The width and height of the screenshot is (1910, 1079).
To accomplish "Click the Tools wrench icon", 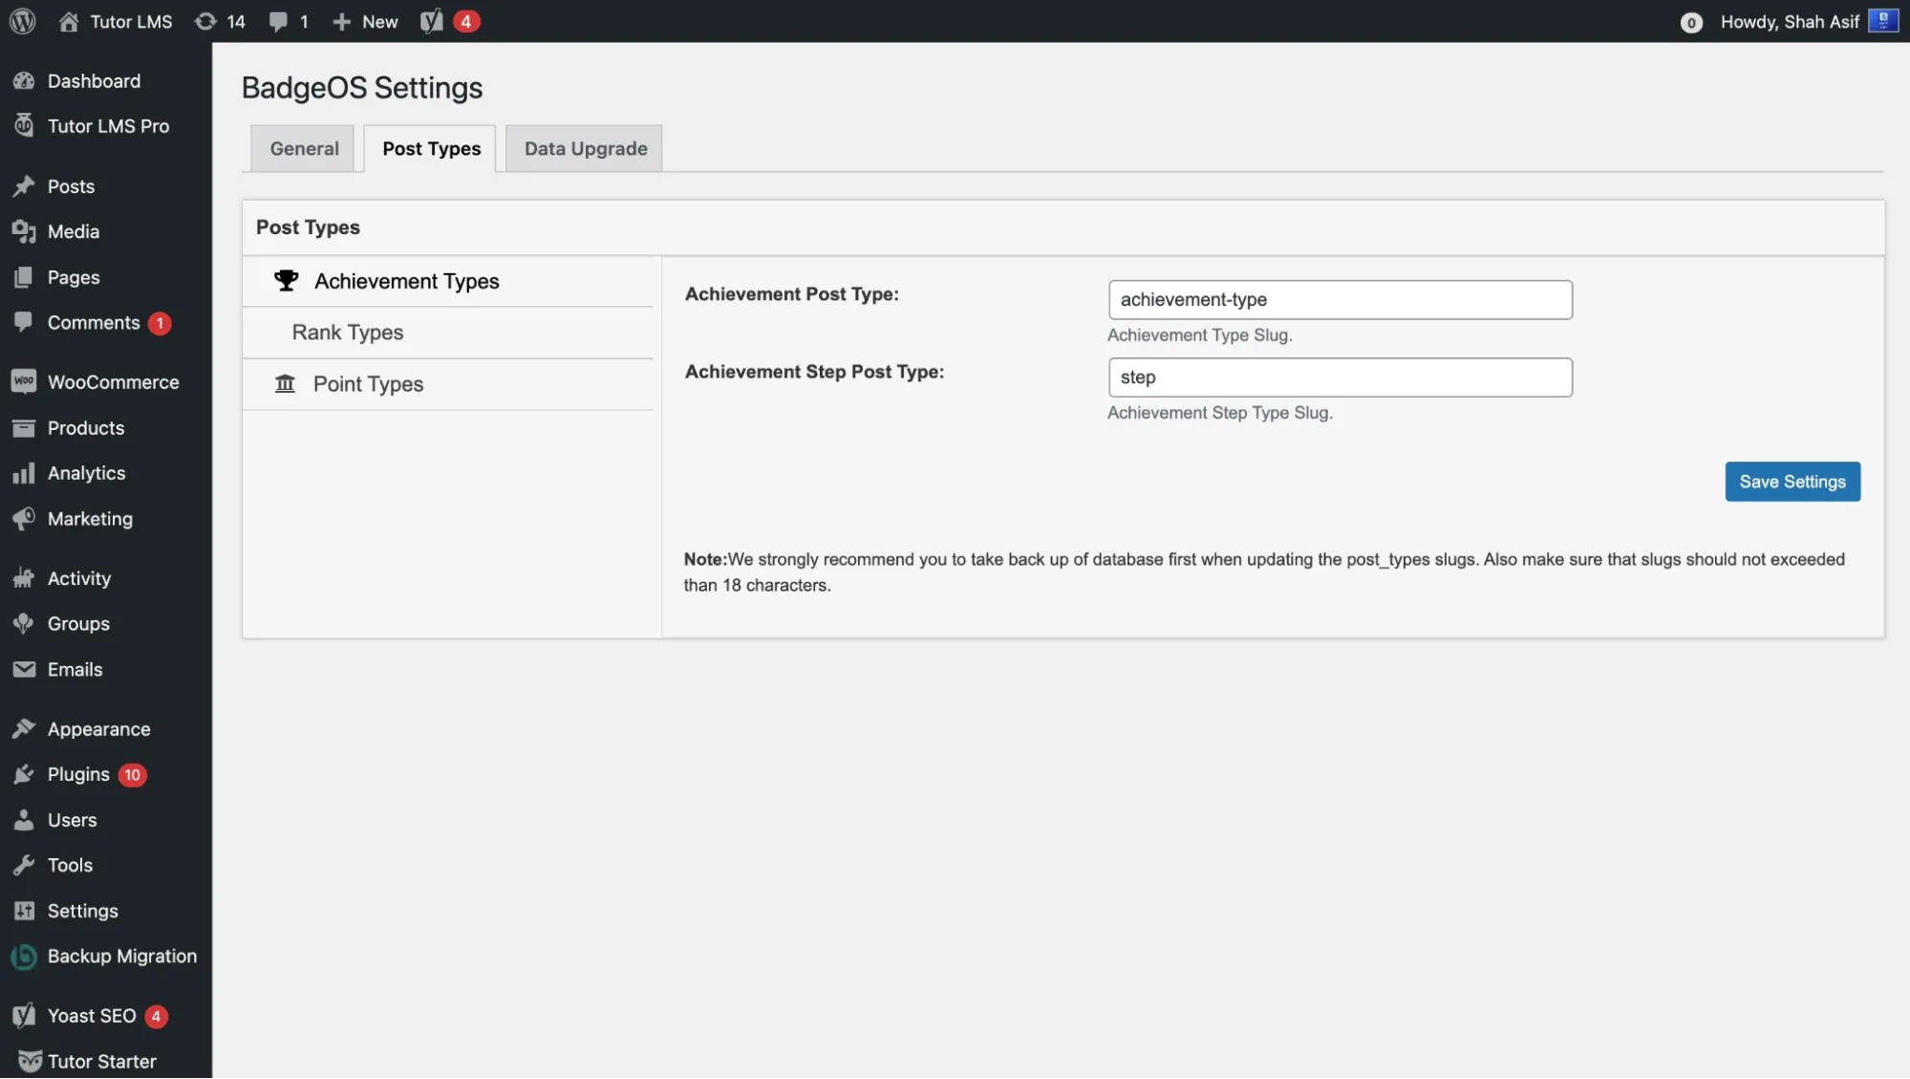I will [x=24, y=865].
